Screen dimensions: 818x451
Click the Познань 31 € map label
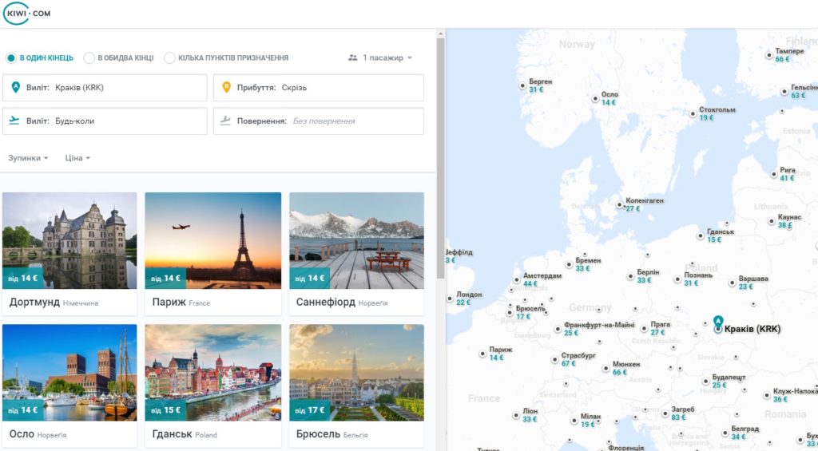click(x=698, y=279)
